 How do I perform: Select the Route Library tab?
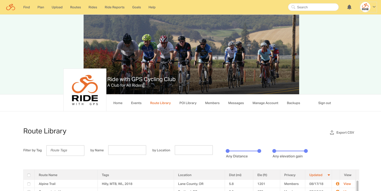click(160, 103)
